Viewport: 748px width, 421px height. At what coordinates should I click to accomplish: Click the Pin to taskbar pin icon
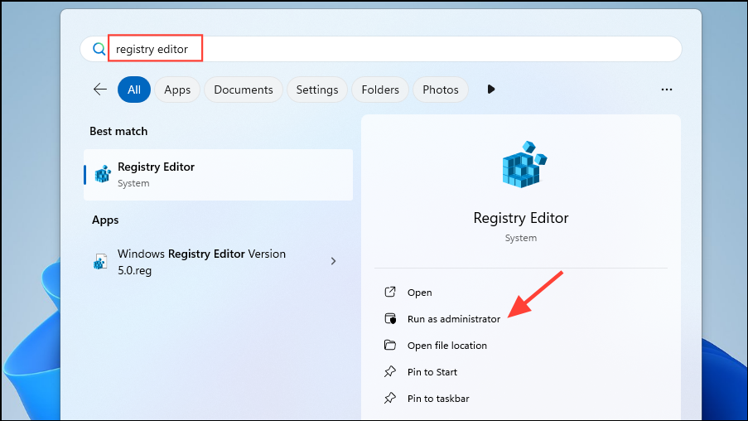coord(390,398)
